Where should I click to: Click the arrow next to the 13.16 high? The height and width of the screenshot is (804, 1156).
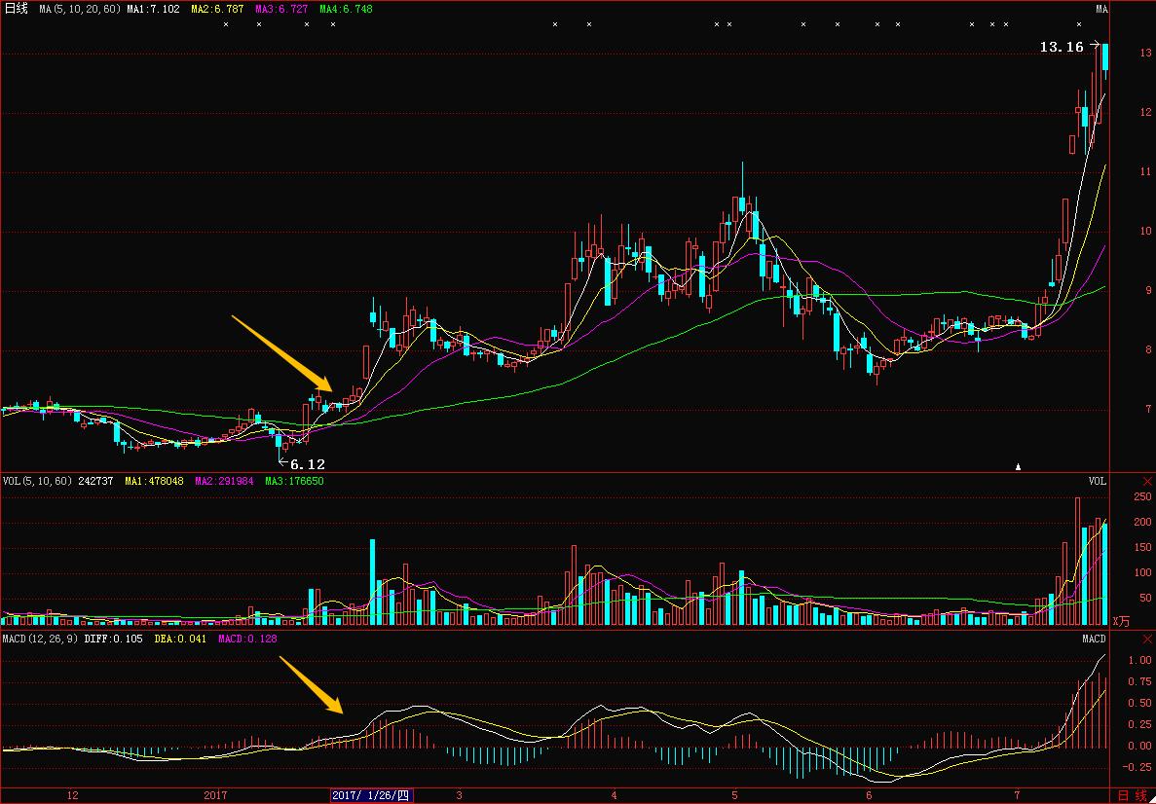click(1095, 45)
